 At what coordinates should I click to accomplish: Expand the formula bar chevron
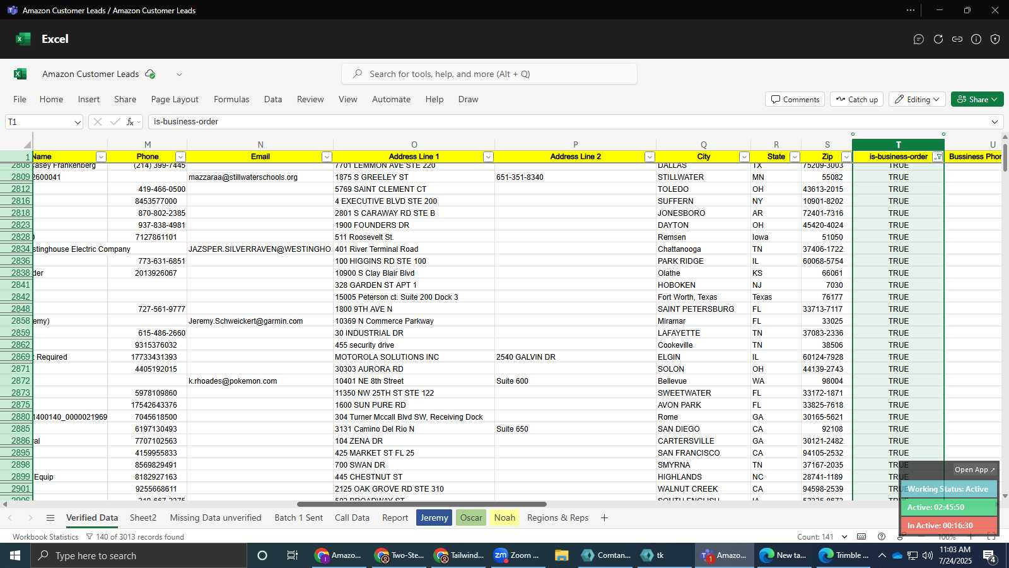point(995,122)
